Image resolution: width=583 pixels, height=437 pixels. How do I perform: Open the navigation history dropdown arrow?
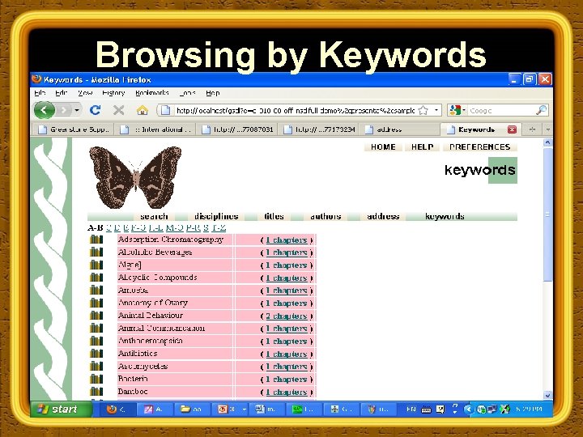77,110
